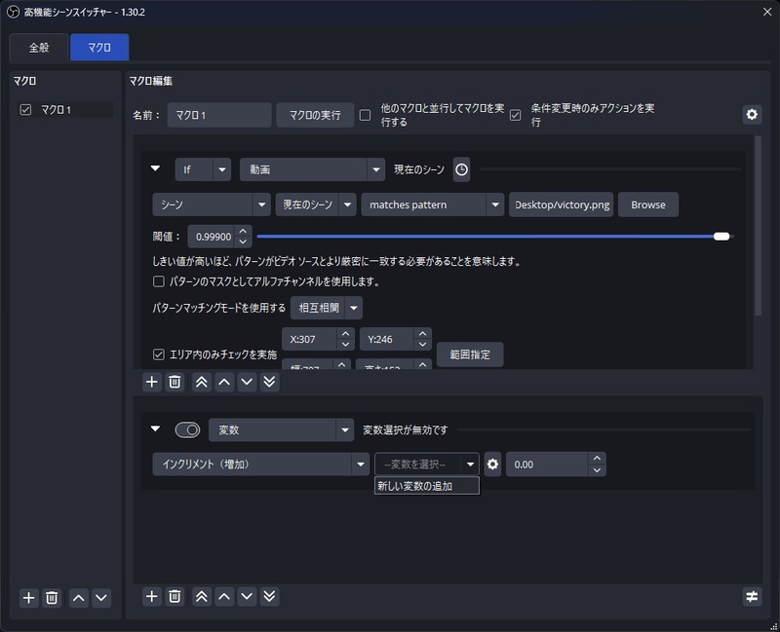
Task: Enable alpha channel mask checkbox
Action: 159,281
